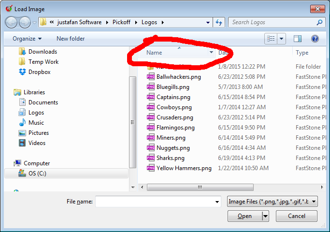Click the Help question mark icon
The height and width of the screenshot is (232, 330).
[315, 39]
